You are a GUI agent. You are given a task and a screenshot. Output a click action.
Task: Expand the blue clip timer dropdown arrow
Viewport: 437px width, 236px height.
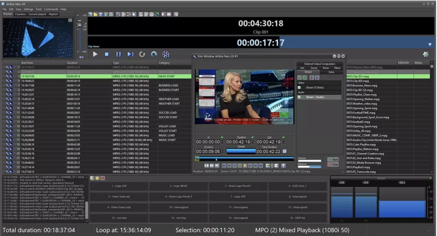430,44
